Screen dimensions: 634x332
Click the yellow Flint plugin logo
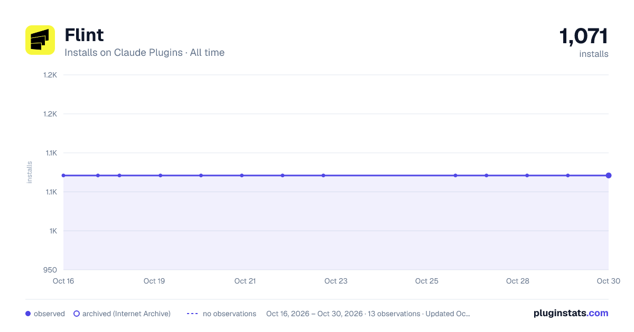[x=40, y=40]
